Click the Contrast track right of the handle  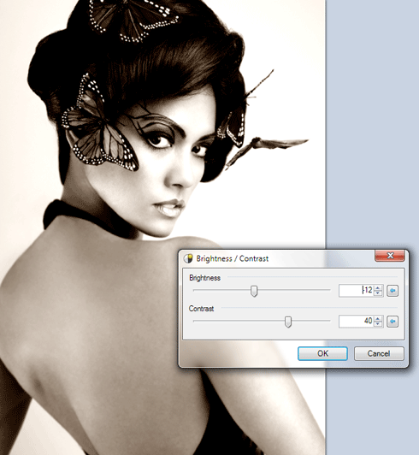click(310, 321)
